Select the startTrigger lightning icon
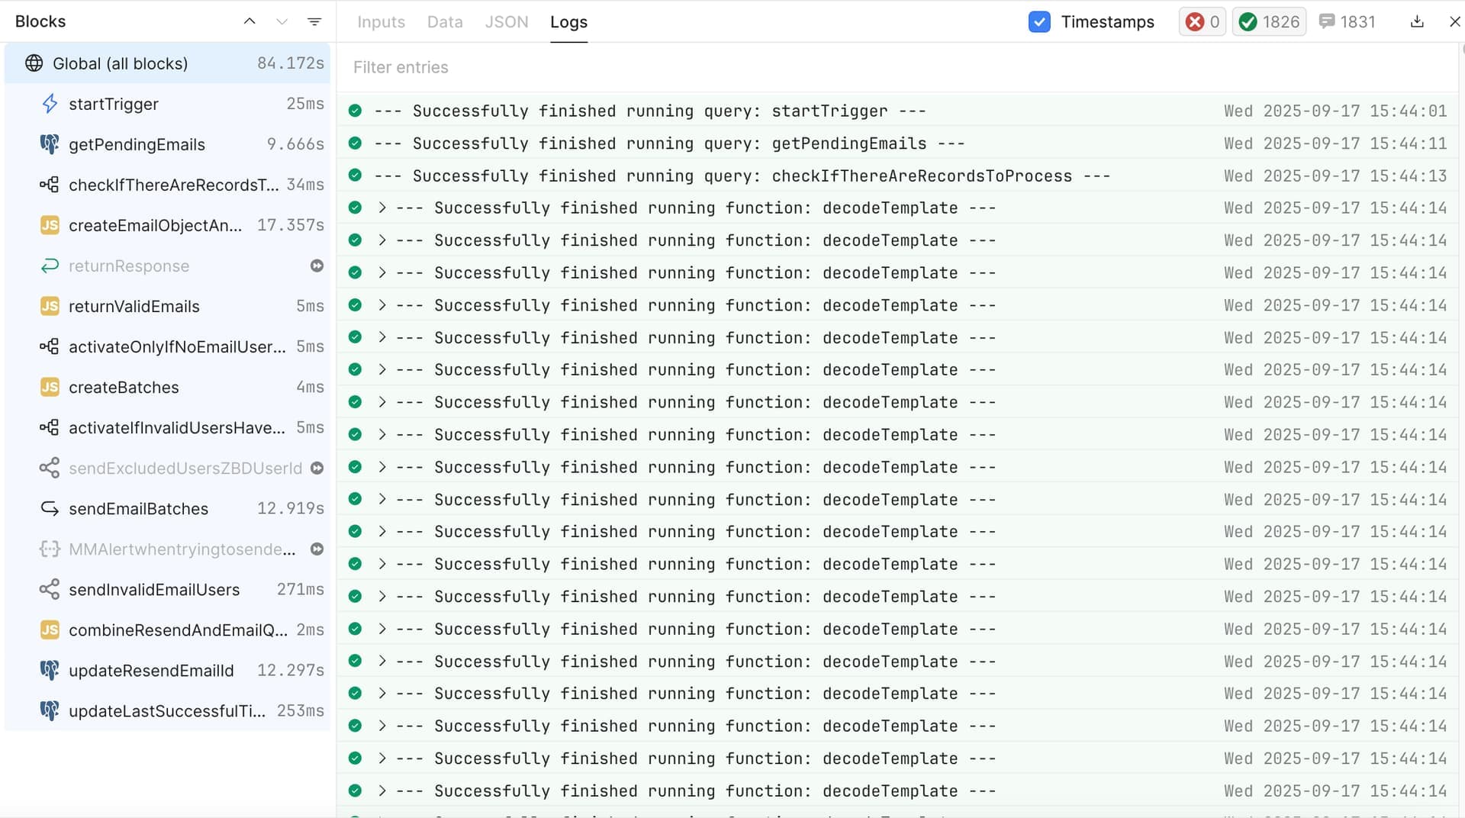1465x818 pixels. coord(50,104)
